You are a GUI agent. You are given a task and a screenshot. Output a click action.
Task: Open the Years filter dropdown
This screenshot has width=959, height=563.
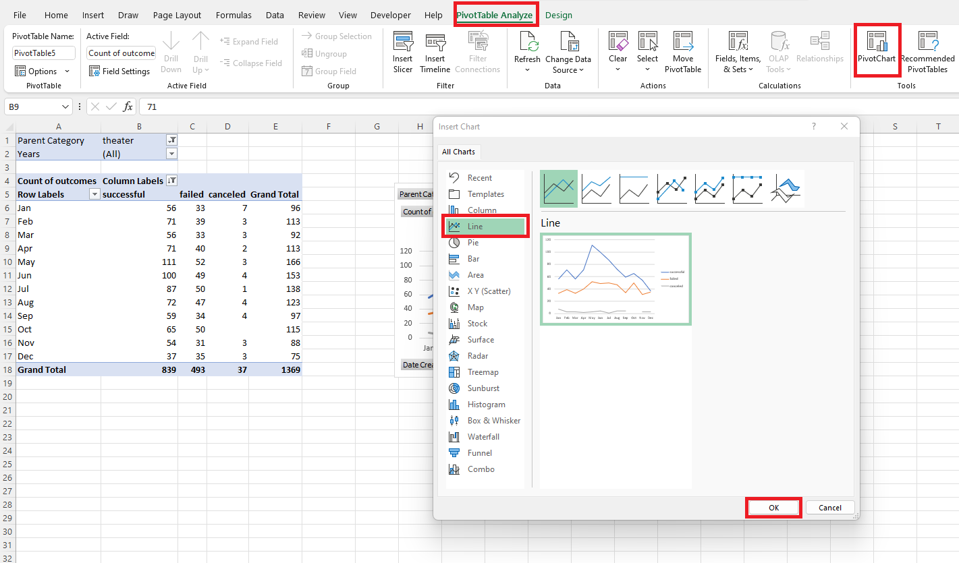coord(171,153)
